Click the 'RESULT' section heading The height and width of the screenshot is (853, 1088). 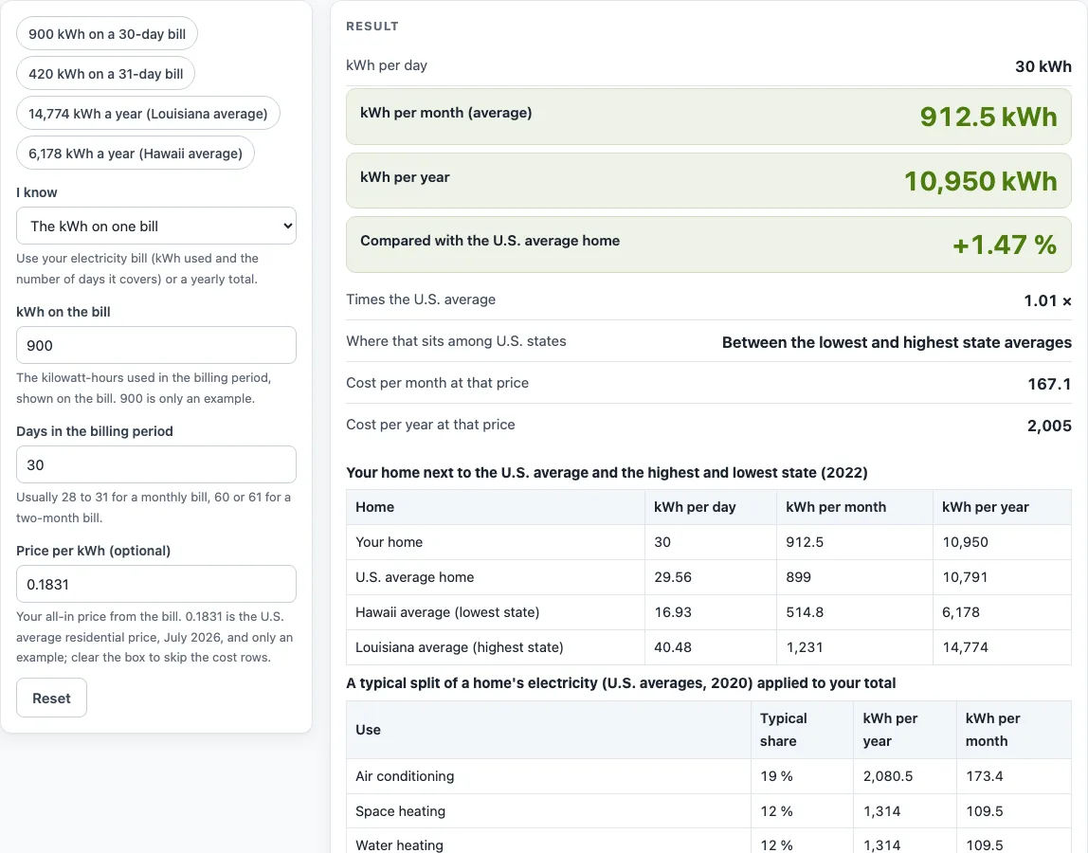click(x=372, y=27)
